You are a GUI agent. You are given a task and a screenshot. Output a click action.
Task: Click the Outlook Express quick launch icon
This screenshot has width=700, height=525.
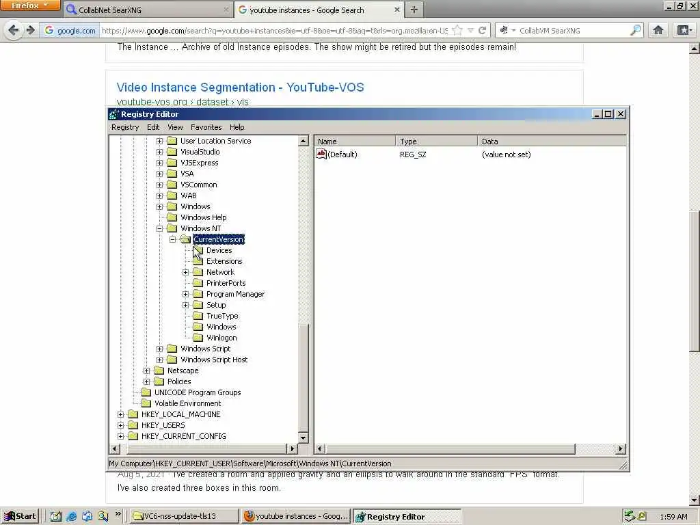pos(87,516)
